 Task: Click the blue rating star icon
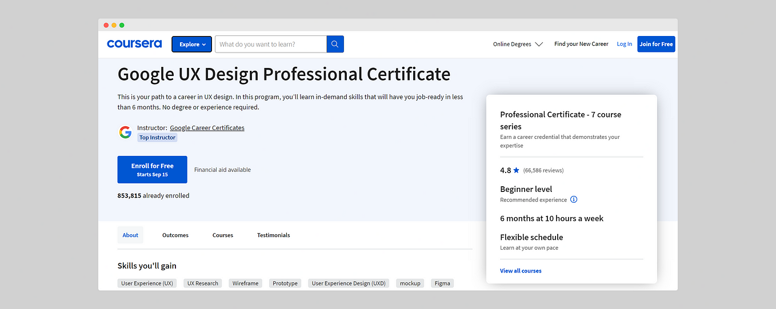pyautogui.click(x=517, y=170)
